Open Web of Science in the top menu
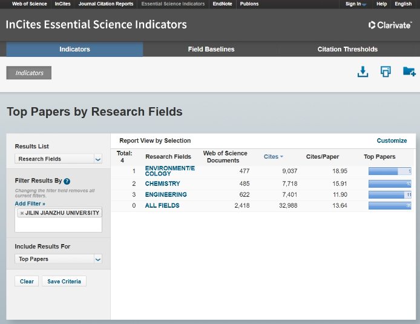The width and height of the screenshot is (420, 324). 30,4
